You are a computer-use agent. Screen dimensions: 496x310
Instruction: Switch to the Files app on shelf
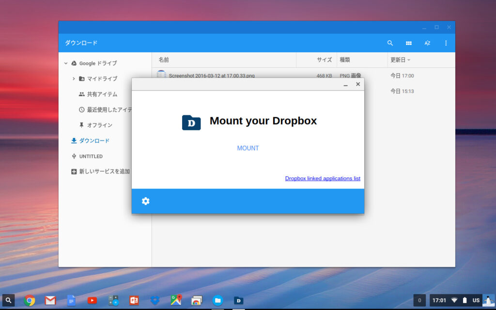coord(217,300)
